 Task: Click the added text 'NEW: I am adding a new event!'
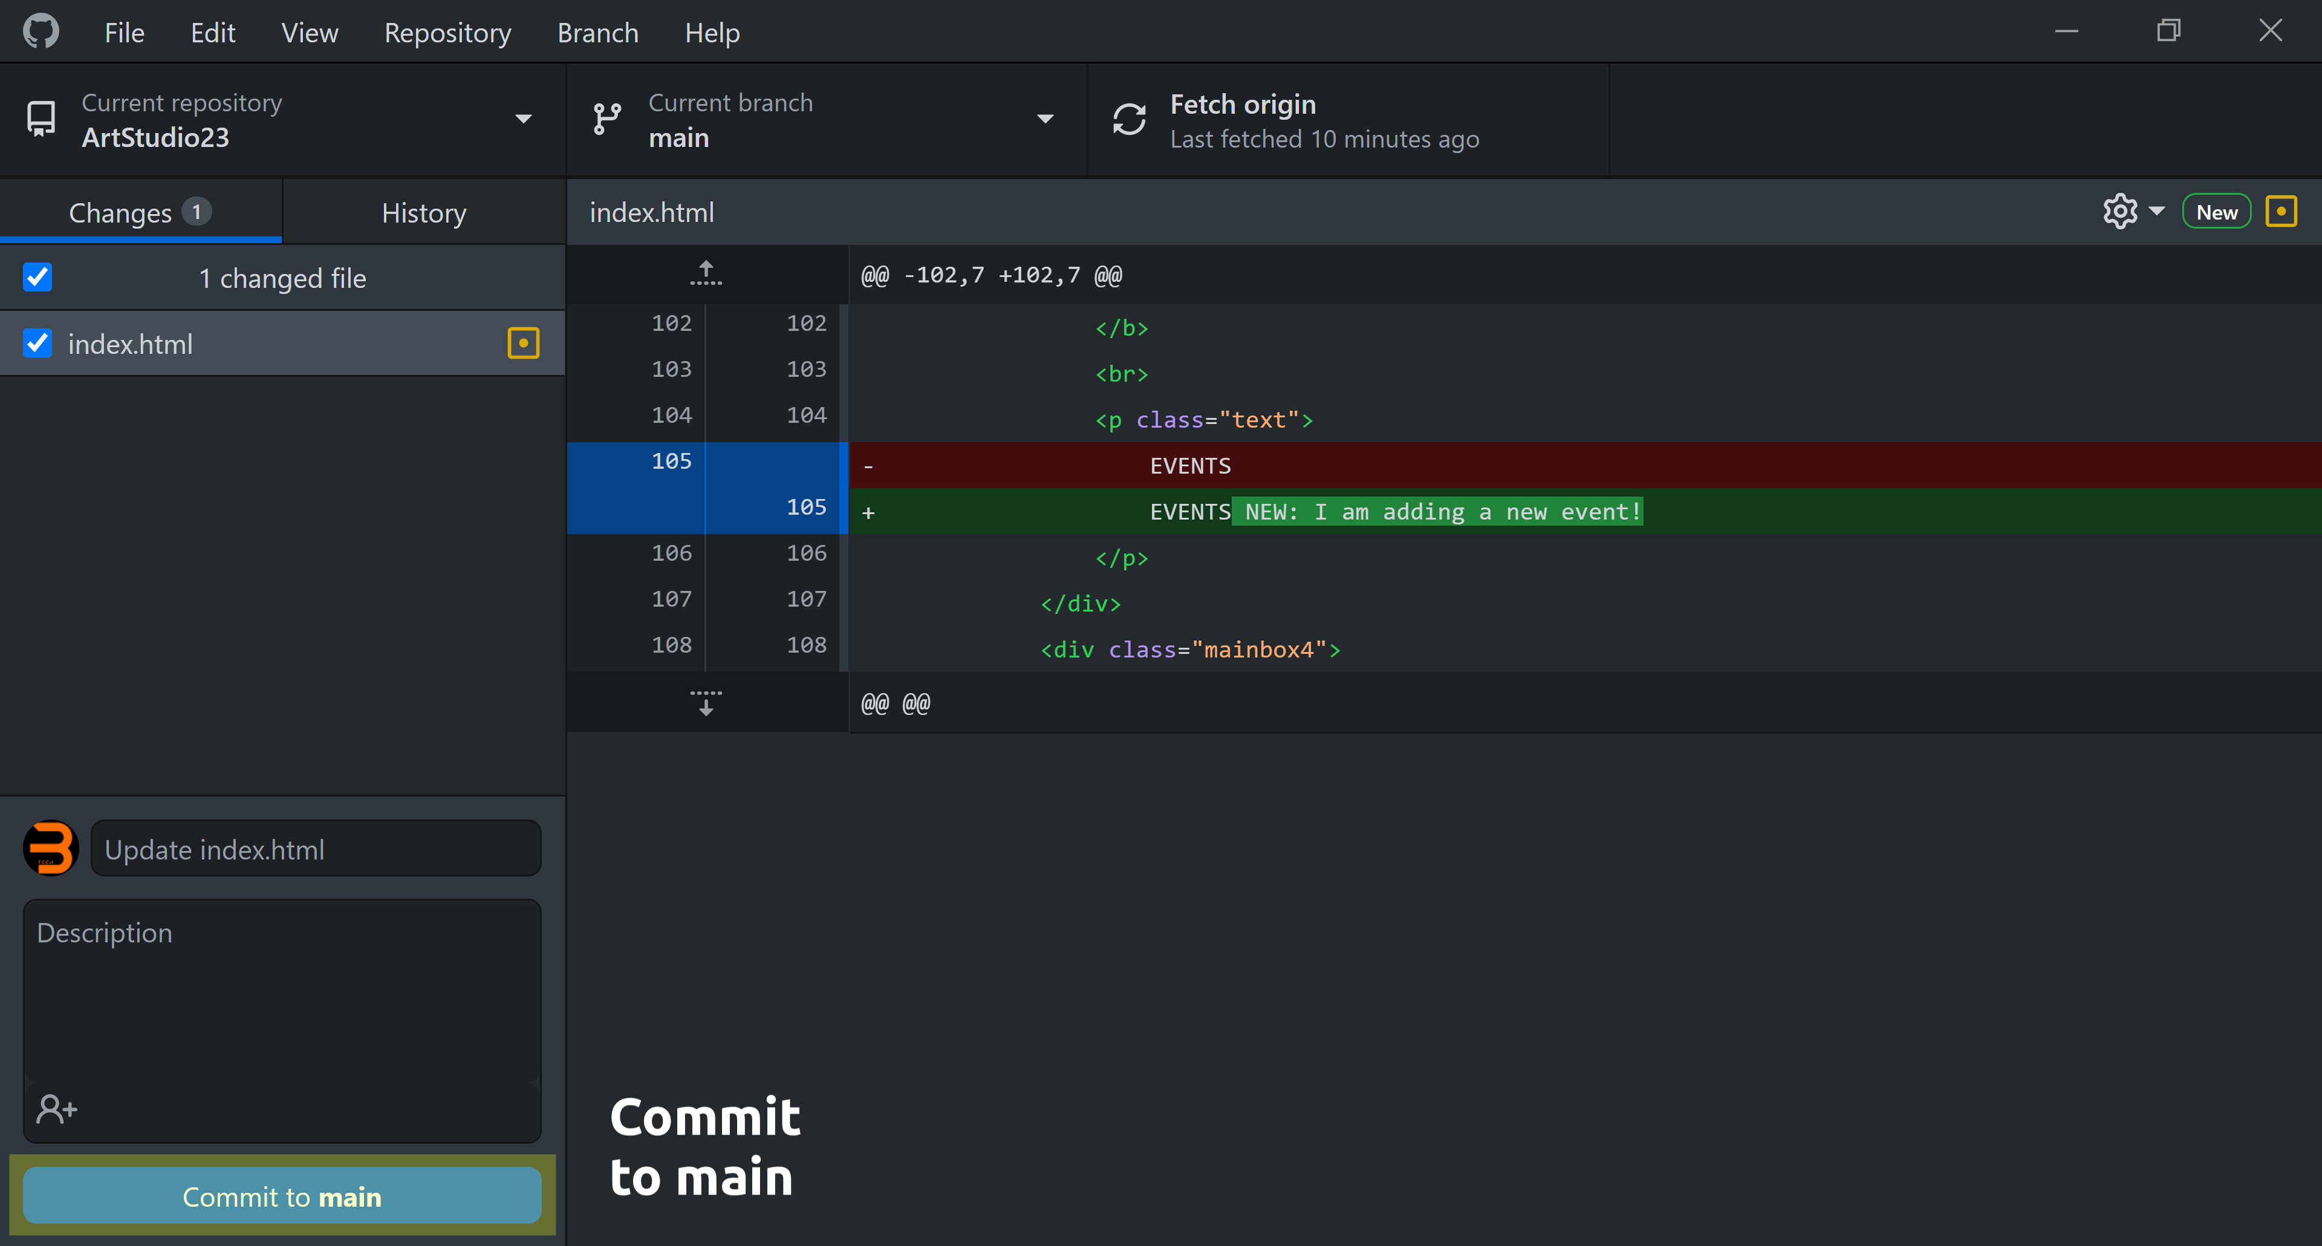click(x=1442, y=511)
